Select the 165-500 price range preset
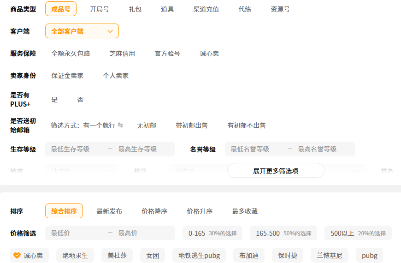This screenshot has width=401, height=263. click(x=283, y=233)
